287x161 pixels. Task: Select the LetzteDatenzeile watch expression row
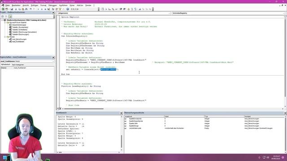[204, 128]
